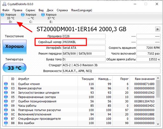The image size is (163, 129).
Task: Select the Часы работы row
Action: point(80,106)
